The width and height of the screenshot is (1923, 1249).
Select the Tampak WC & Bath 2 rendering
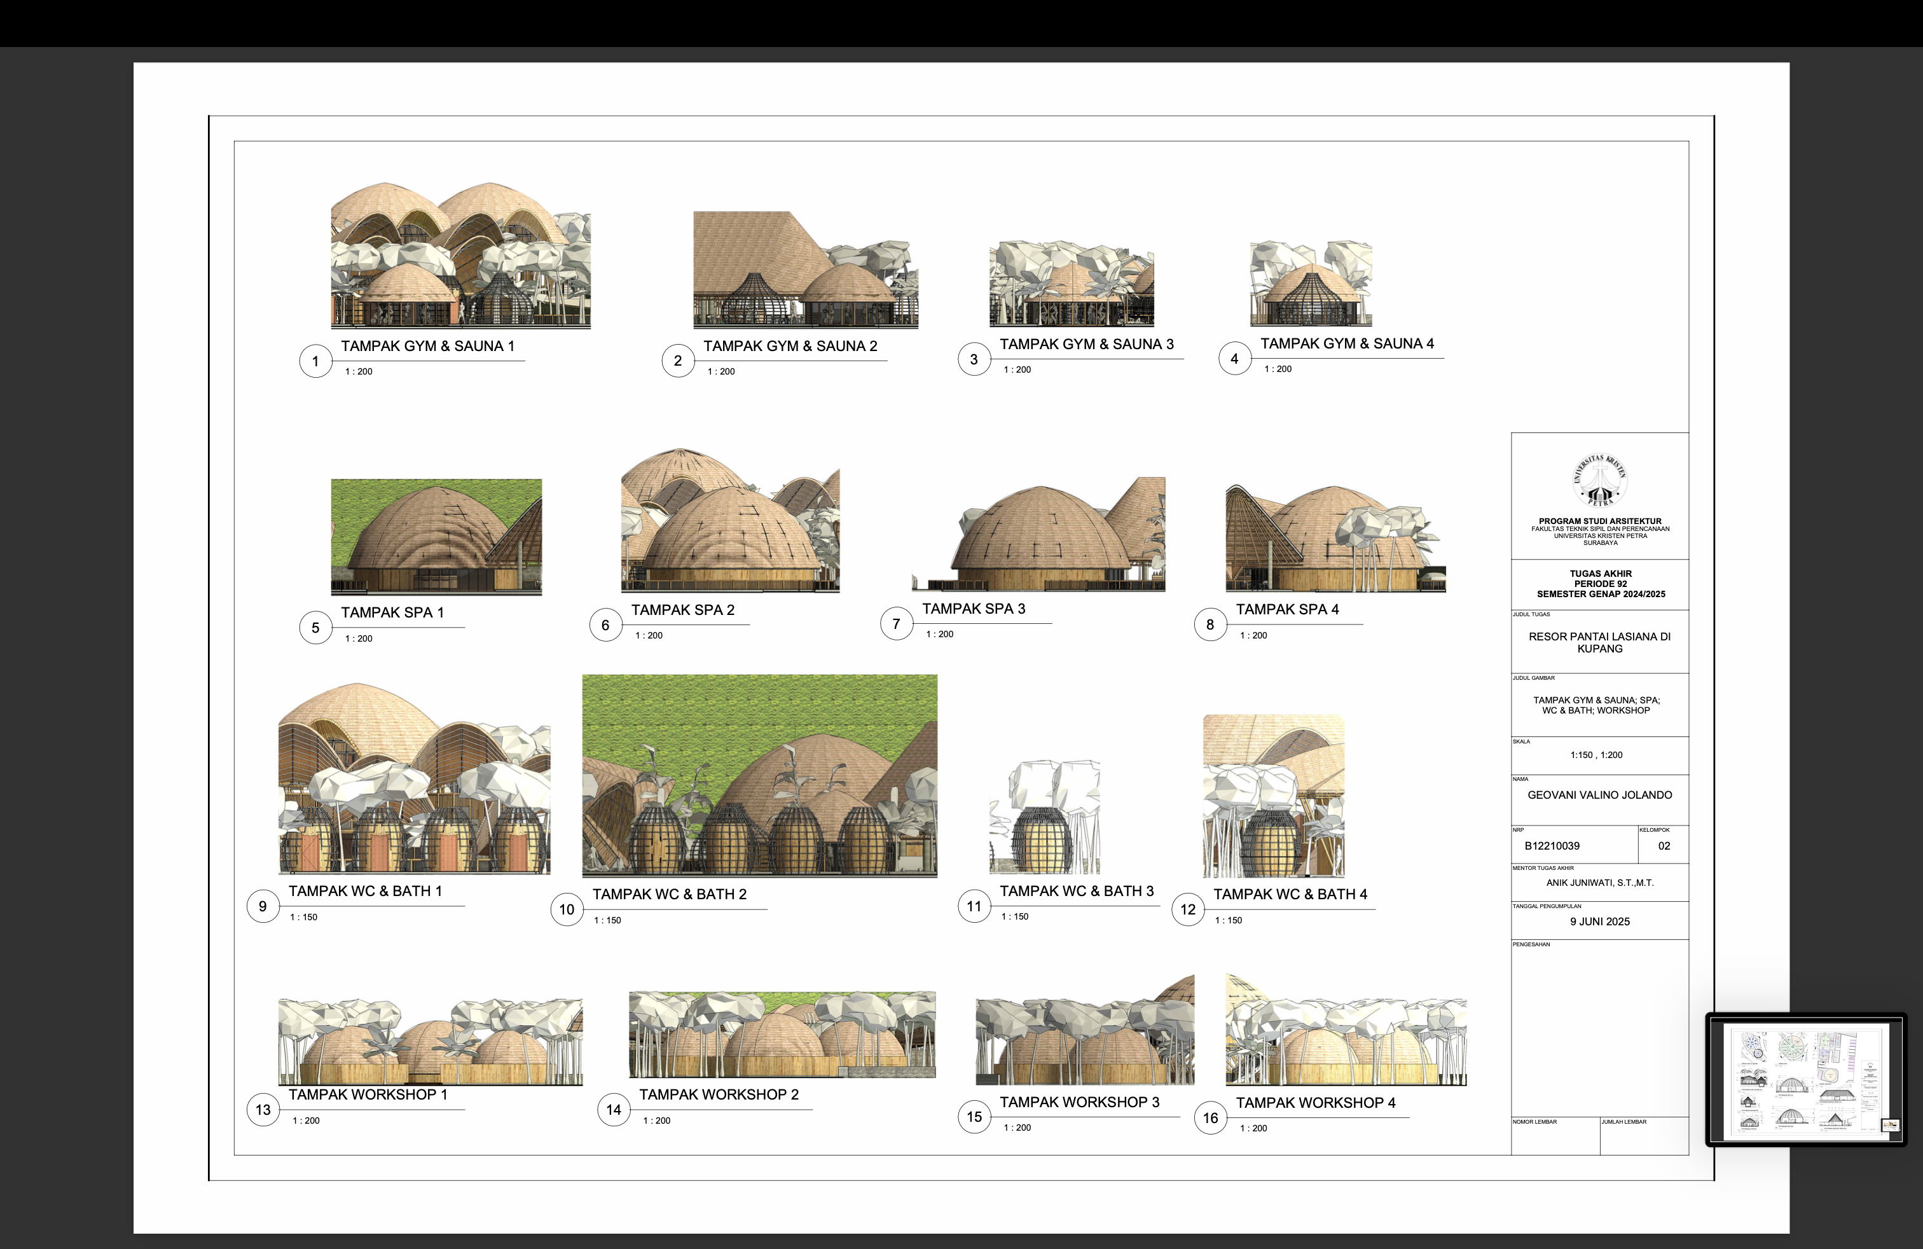tap(759, 776)
